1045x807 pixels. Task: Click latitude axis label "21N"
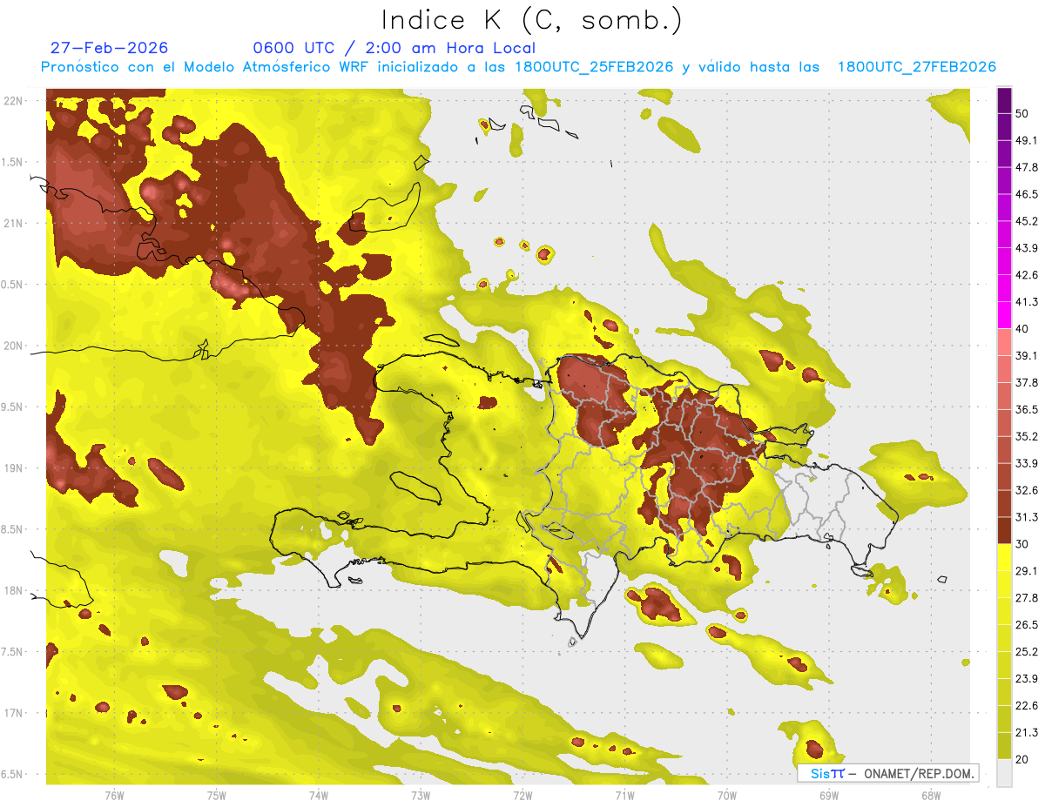(14, 224)
